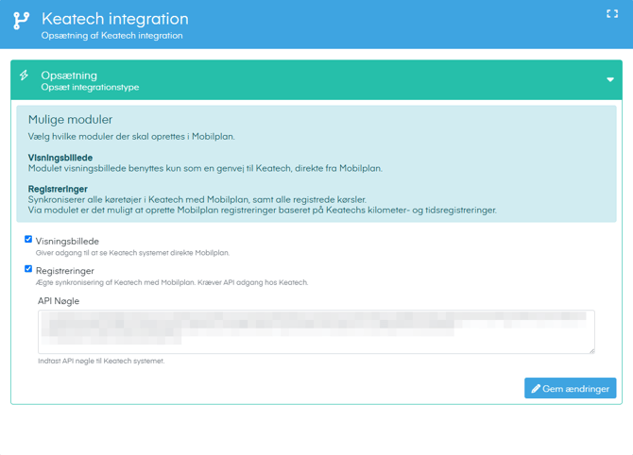Click the bold Visningsbillede info heading

pyautogui.click(x=60, y=158)
